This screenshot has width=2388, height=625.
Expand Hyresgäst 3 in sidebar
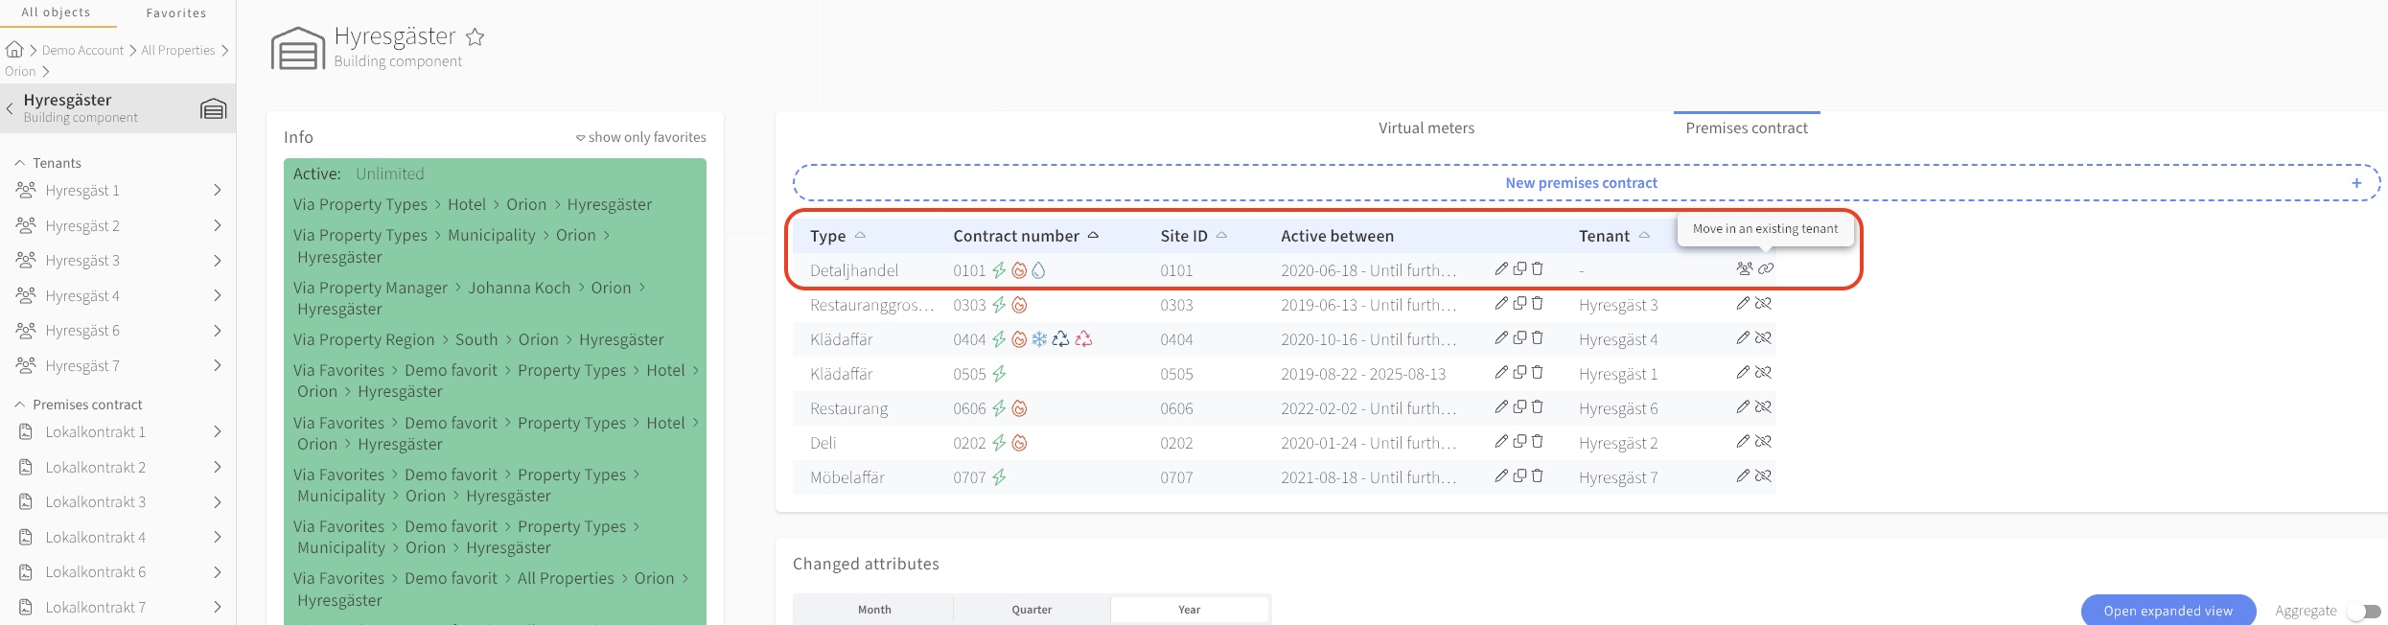coord(218,261)
